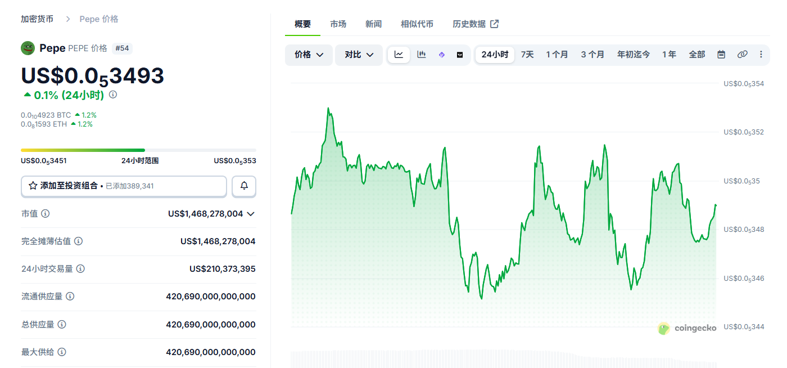Select the line chart view icon
This screenshot has height=368, width=787.
pyautogui.click(x=399, y=55)
